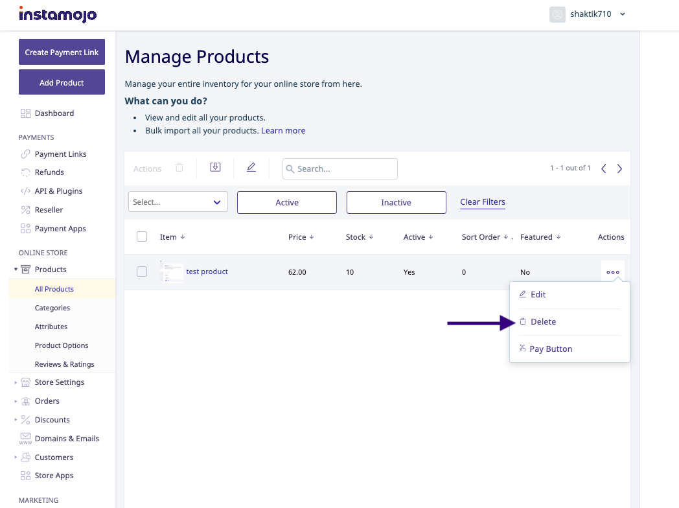The height and width of the screenshot is (508, 679).
Task: Collapse the Products tree arrow
Action: pos(16,270)
